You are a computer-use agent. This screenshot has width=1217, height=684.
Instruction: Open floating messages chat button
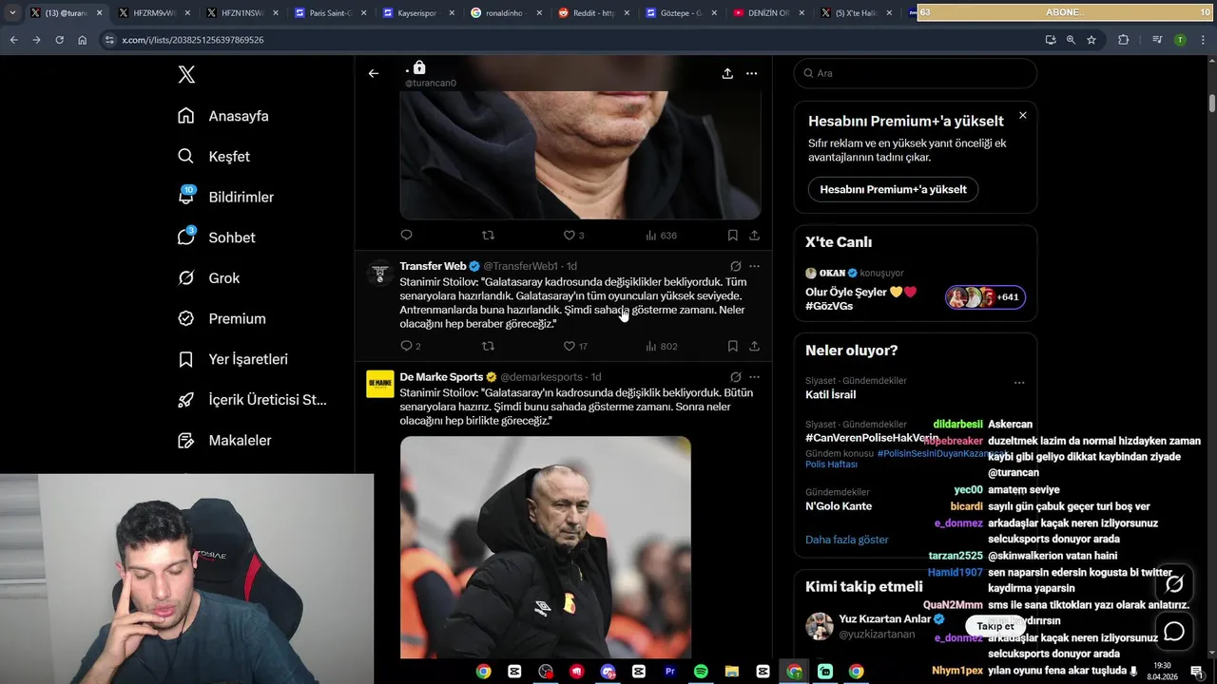click(x=1174, y=631)
